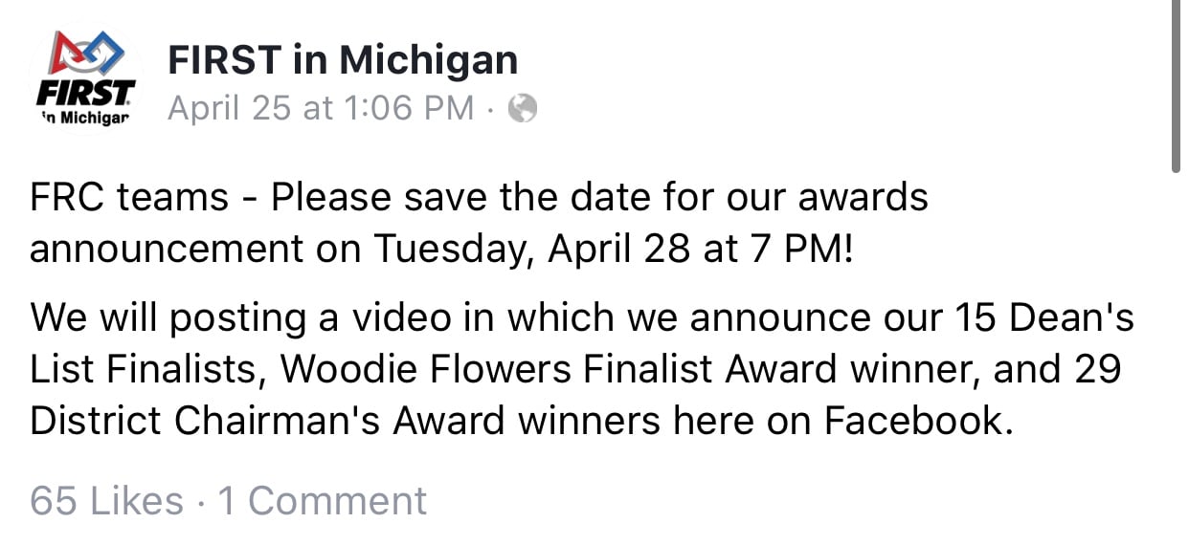Open the April 25 at 1:06 PM timestamp
Viewport: 1189px width, 545px height.
click(321, 109)
